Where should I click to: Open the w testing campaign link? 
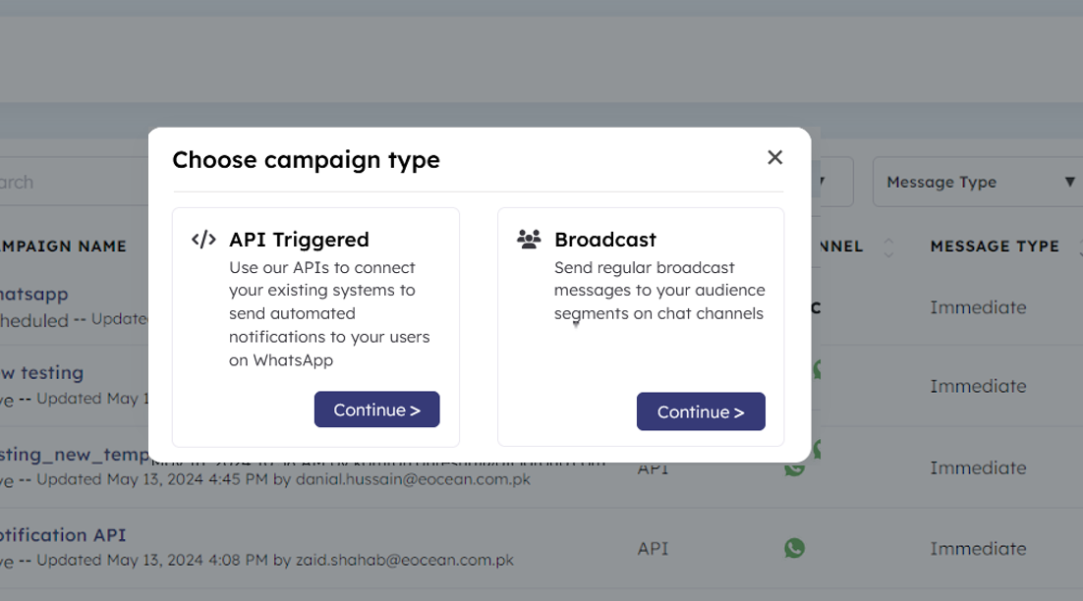click(x=41, y=372)
